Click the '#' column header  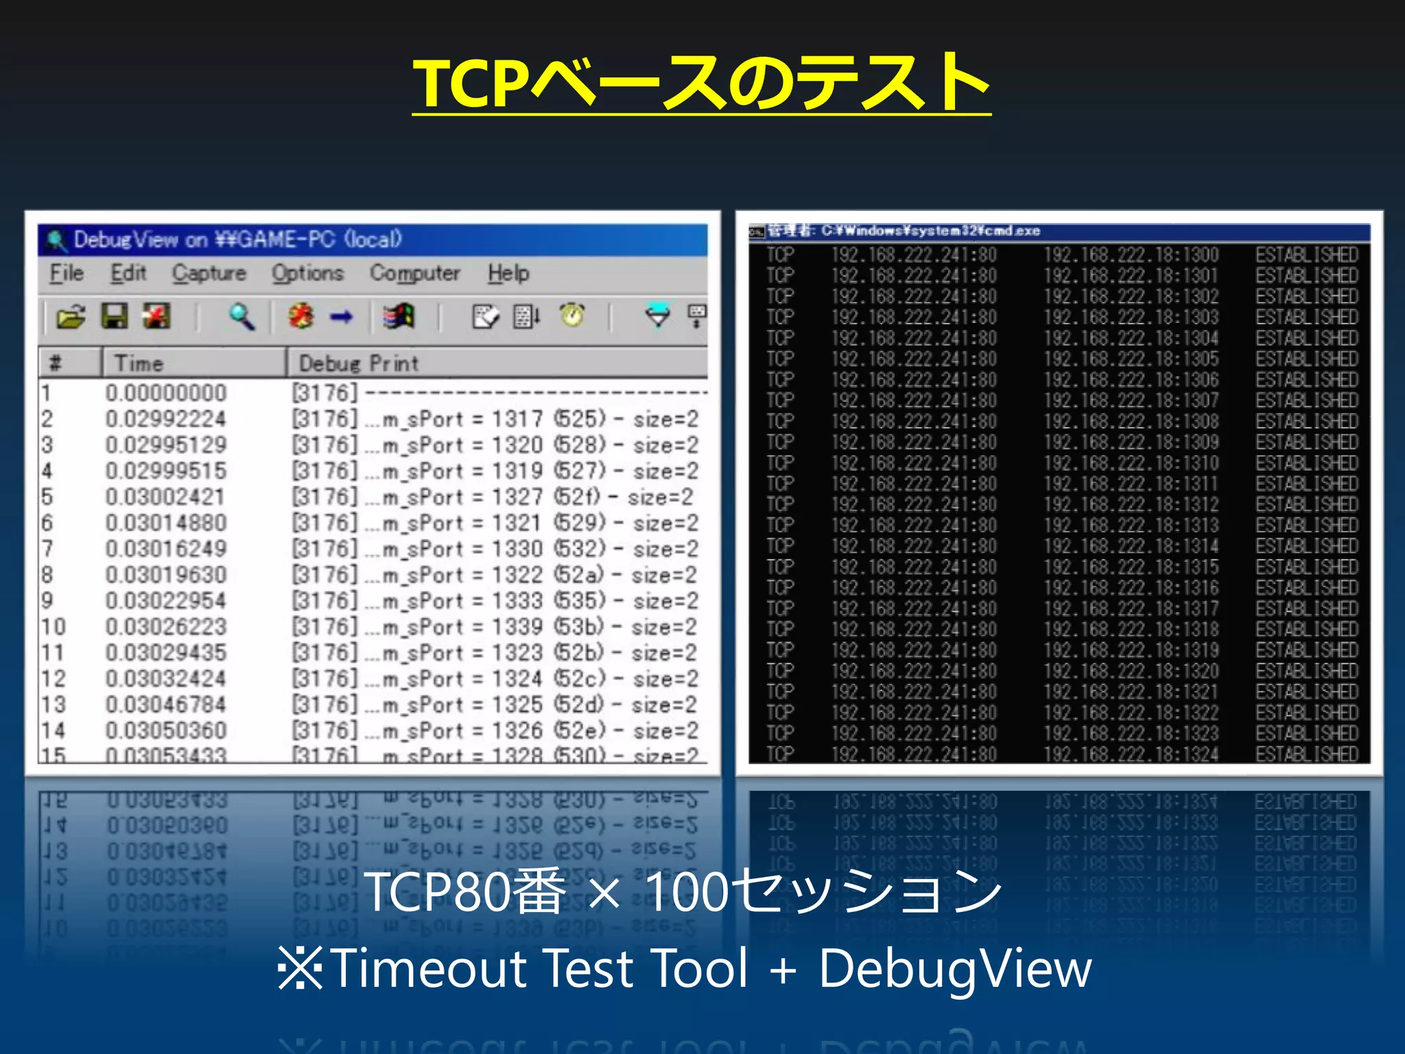point(71,362)
